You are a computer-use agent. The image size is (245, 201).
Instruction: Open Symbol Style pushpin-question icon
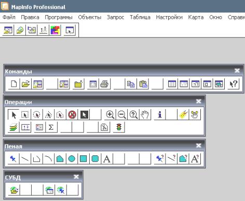tap(160, 159)
